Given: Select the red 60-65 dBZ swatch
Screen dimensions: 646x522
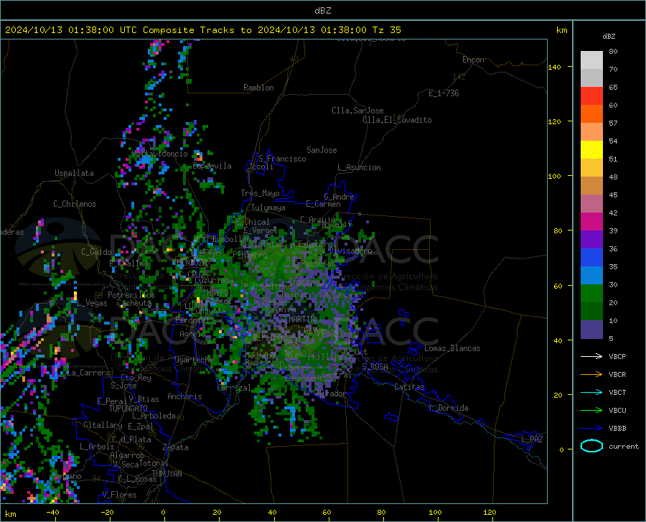Looking at the screenshot, I should pos(591,96).
